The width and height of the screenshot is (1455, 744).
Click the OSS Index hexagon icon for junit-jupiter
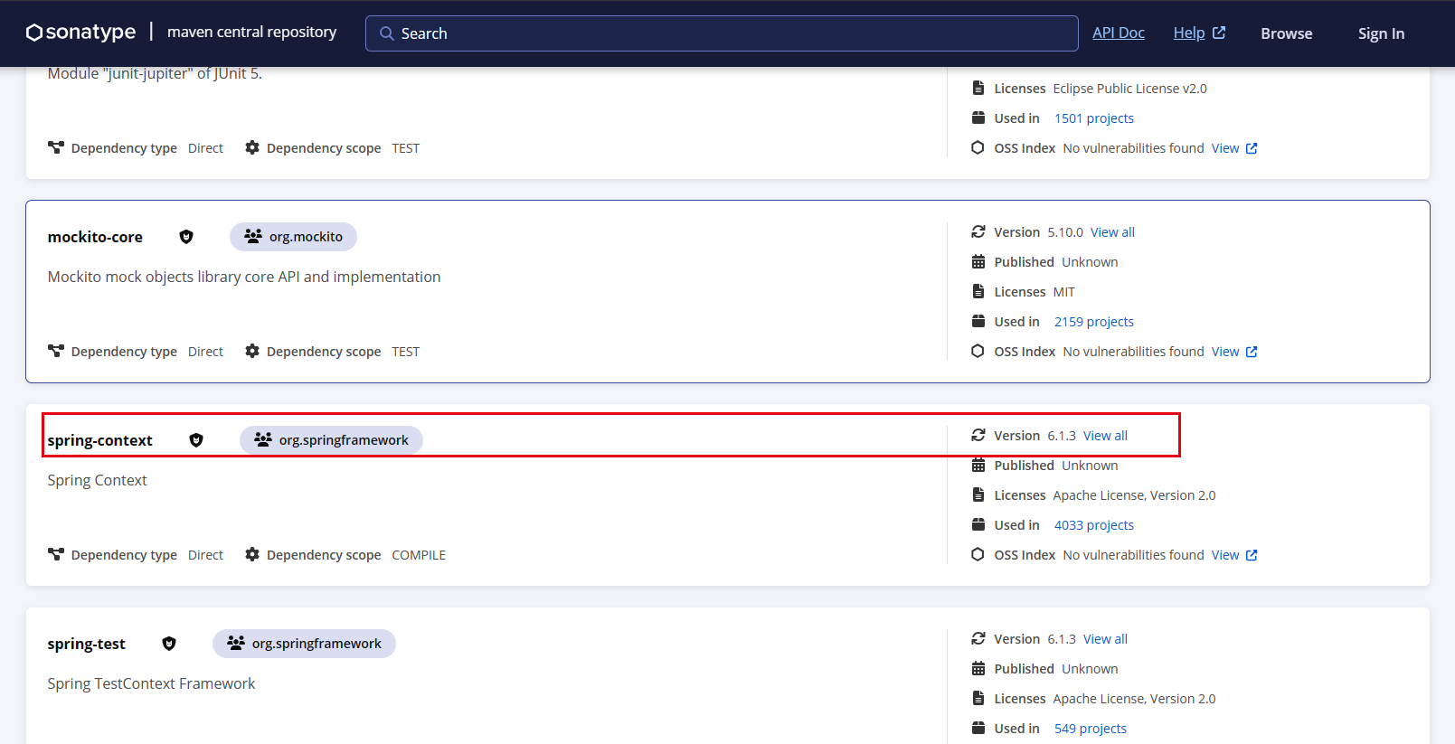coord(978,147)
